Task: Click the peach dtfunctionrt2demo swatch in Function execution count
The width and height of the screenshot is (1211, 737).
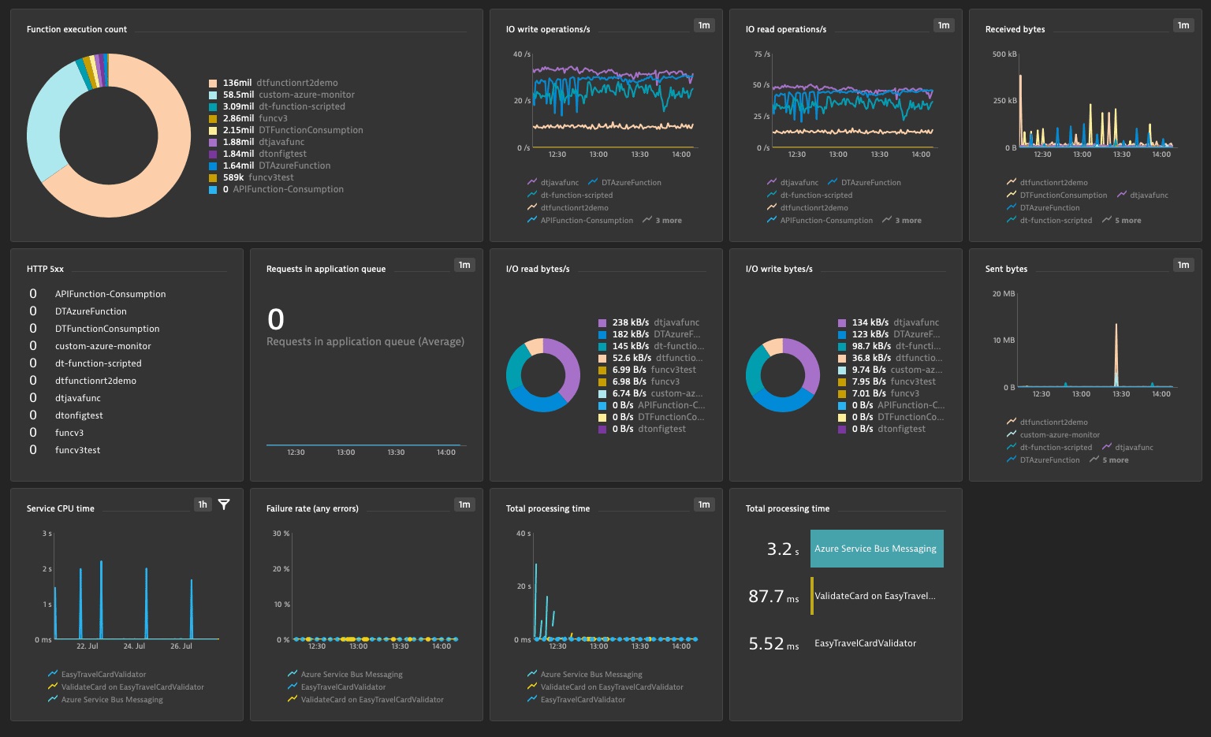Action: [x=213, y=83]
